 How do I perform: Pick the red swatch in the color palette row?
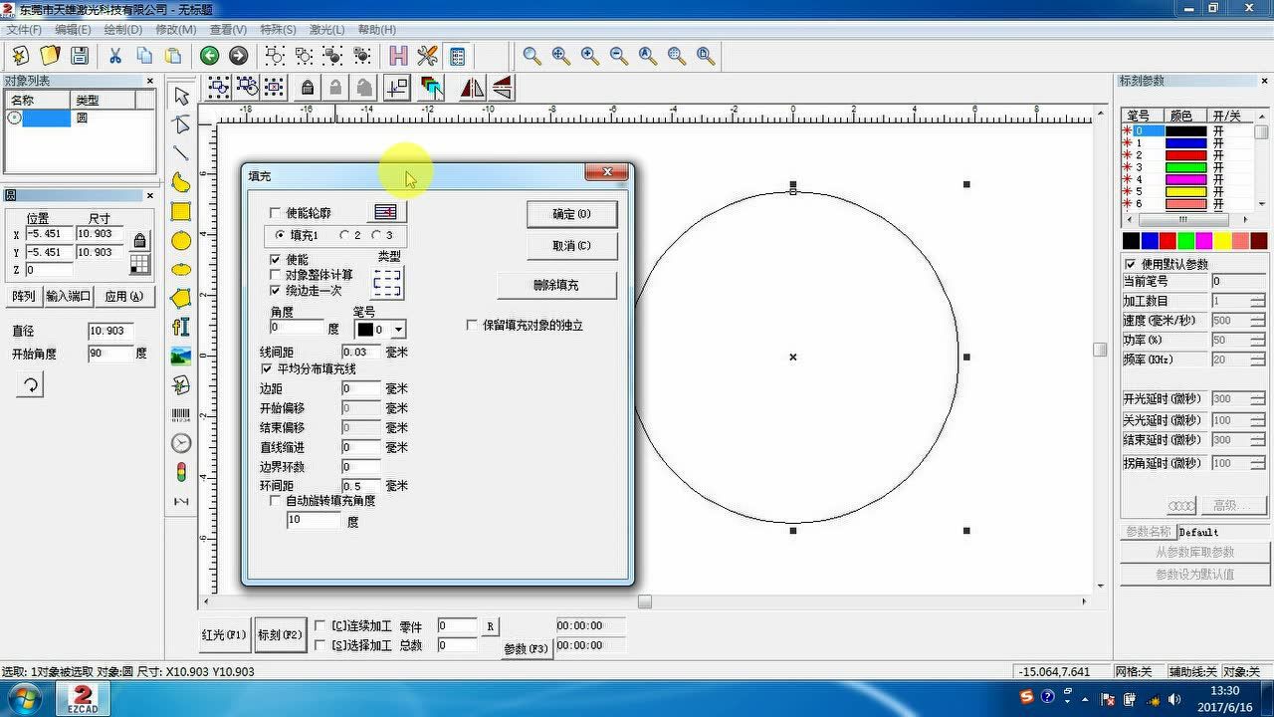click(1168, 241)
